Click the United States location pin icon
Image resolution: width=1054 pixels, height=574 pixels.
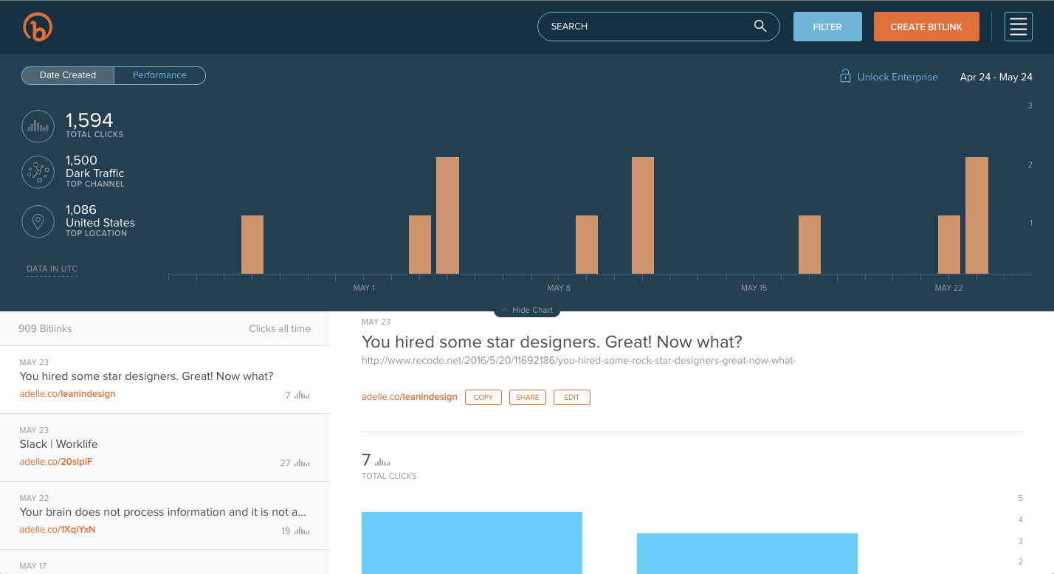[x=38, y=221]
